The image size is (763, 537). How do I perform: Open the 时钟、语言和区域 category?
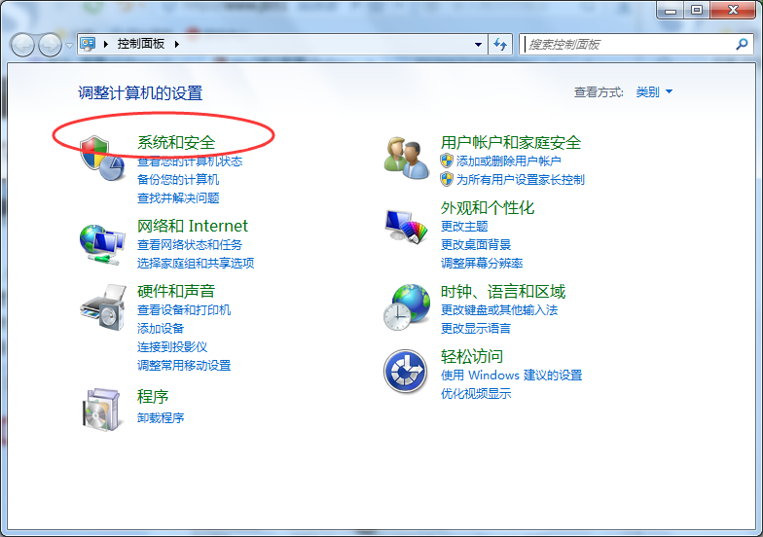pos(503,292)
